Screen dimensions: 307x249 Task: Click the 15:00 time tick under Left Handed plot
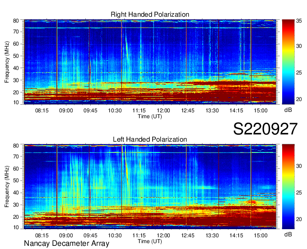260,235
